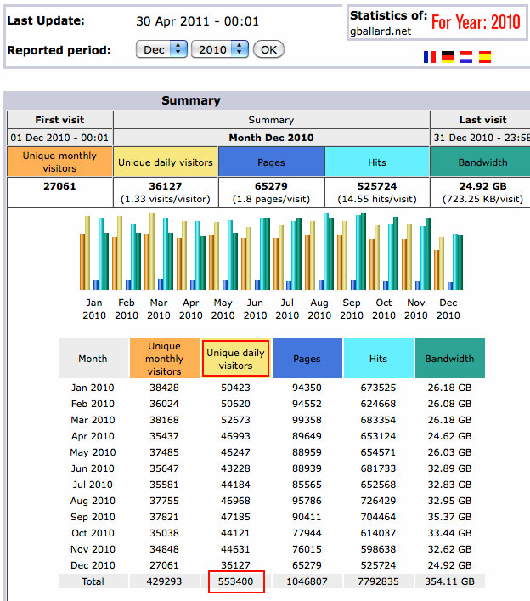Select the Mar 2010 row in monthly table
The image size is (530, 601).
(x=93, y=420)
